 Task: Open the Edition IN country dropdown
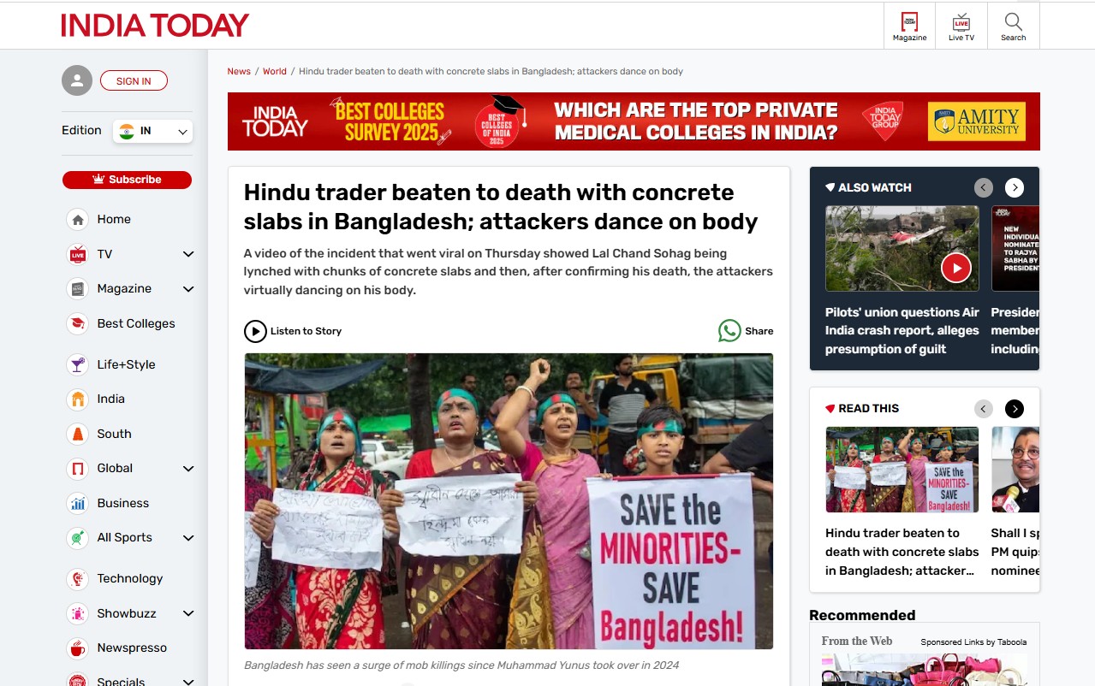pyautogui.click(x=152, y=131)
